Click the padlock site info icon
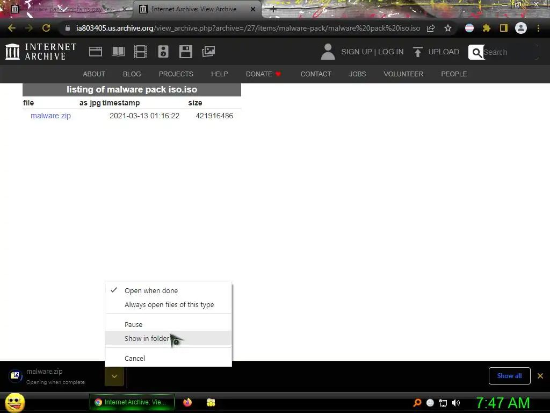550x413 pixels. click(x=67, y=28)
